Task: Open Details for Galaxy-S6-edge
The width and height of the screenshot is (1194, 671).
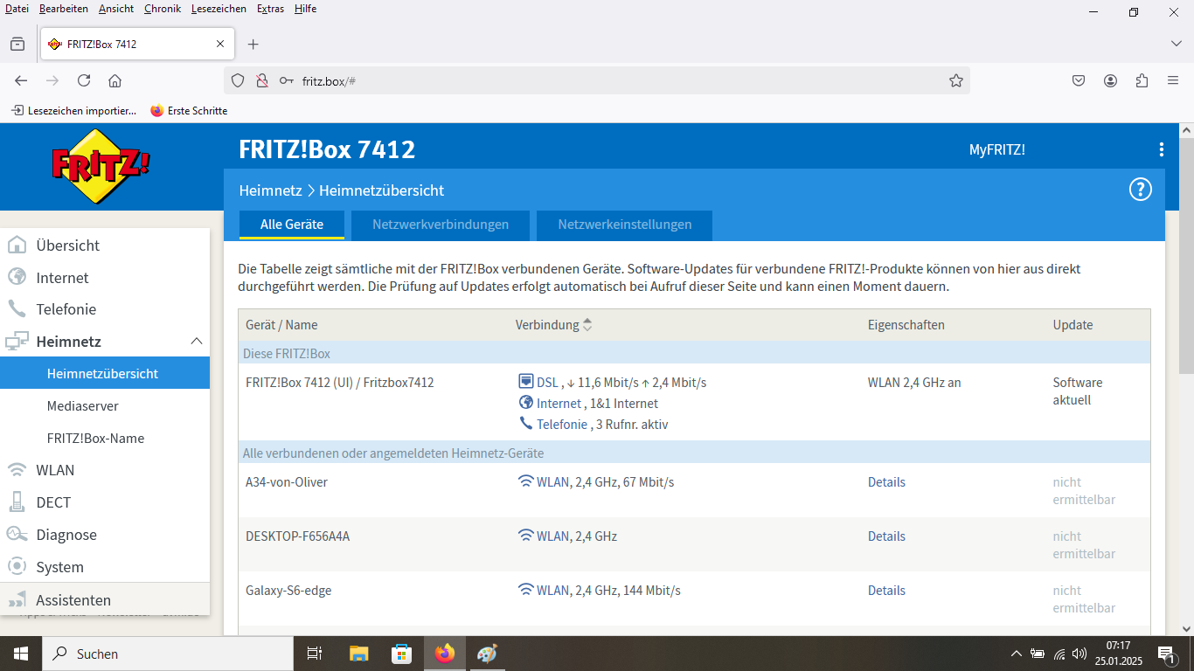Action: (x=886, y=591)
